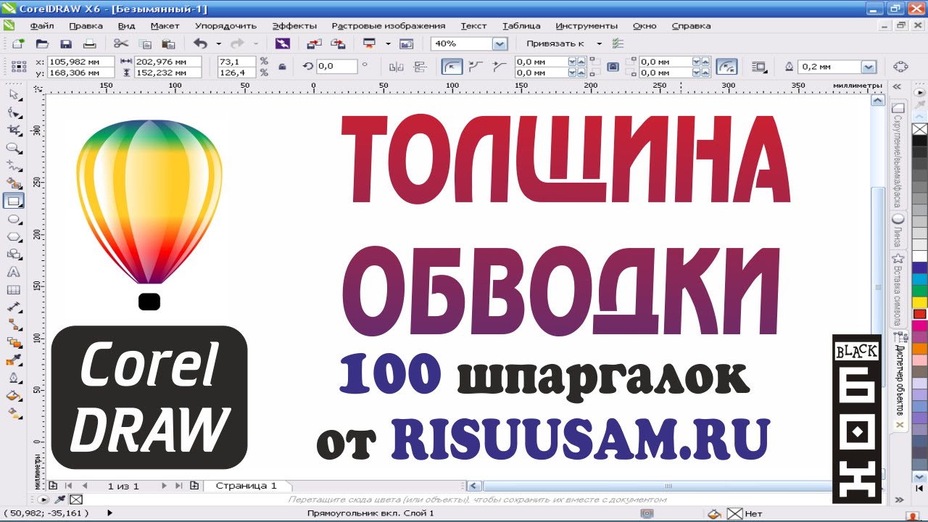Toggle relative corner scaling
This screenshot has width=928, height=522.
(727, 67)
